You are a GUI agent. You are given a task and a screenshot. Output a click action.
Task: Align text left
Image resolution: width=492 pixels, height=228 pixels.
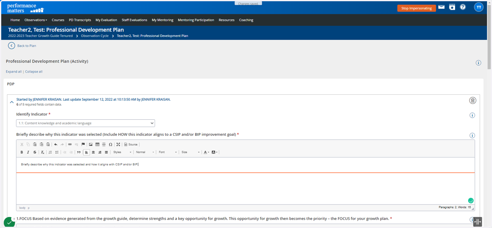(x=87, y=152)
